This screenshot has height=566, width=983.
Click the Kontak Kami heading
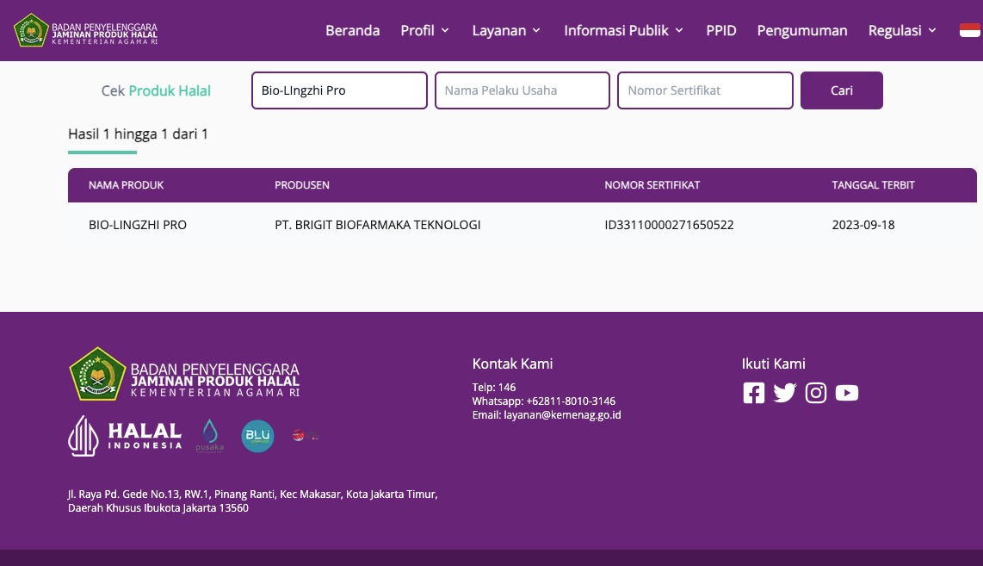pos(512,364)
